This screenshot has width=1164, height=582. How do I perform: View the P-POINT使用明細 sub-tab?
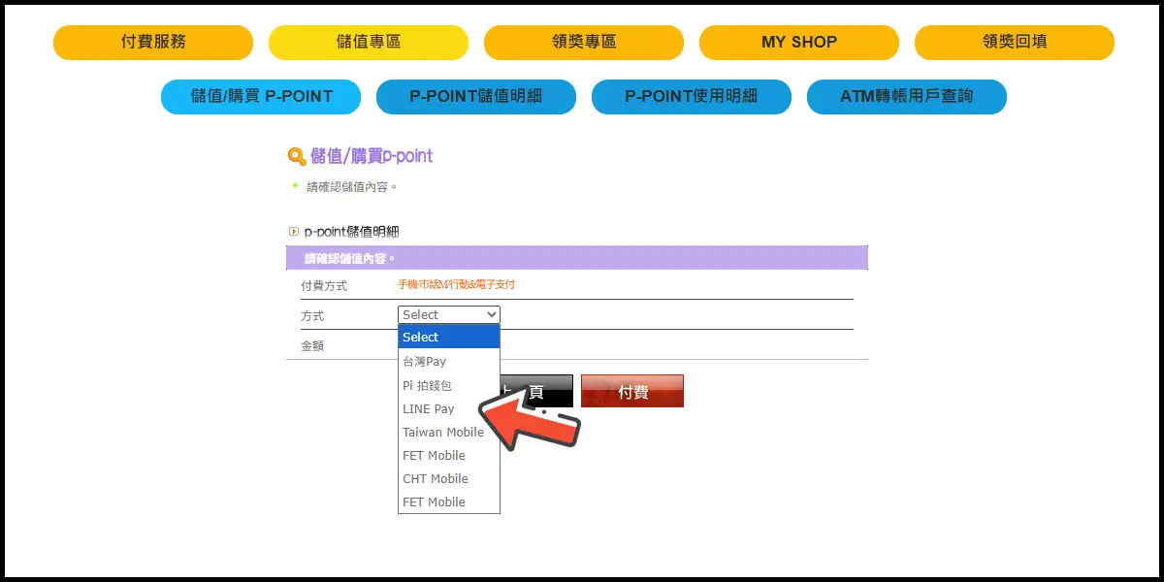tap(692, 97)
